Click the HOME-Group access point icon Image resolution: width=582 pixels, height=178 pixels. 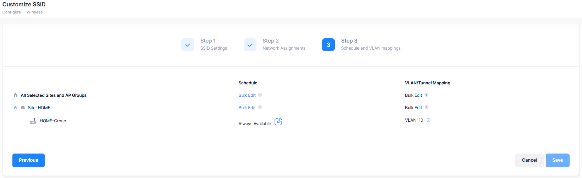33,121
